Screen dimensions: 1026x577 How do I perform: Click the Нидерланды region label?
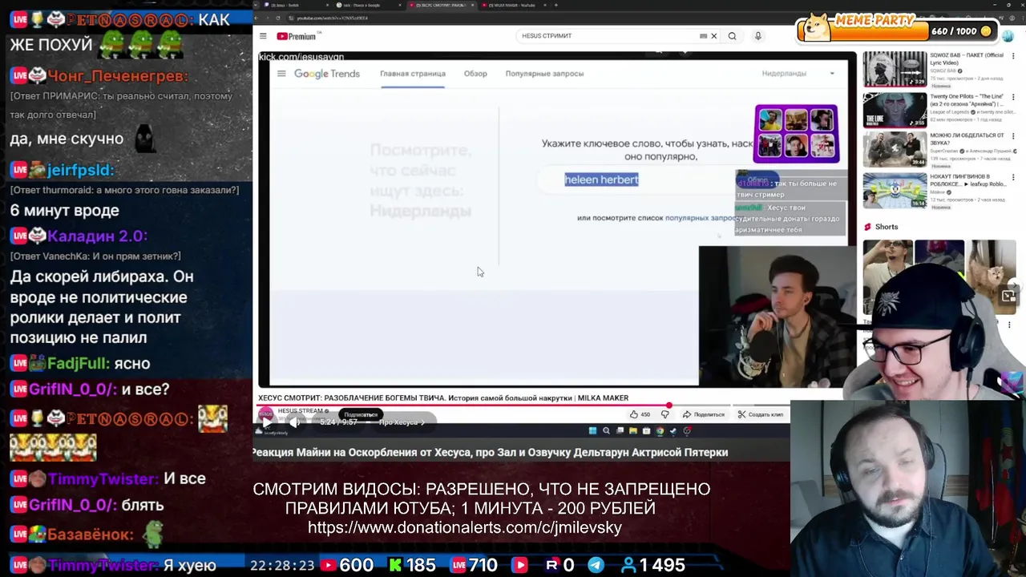pos(784,74)
